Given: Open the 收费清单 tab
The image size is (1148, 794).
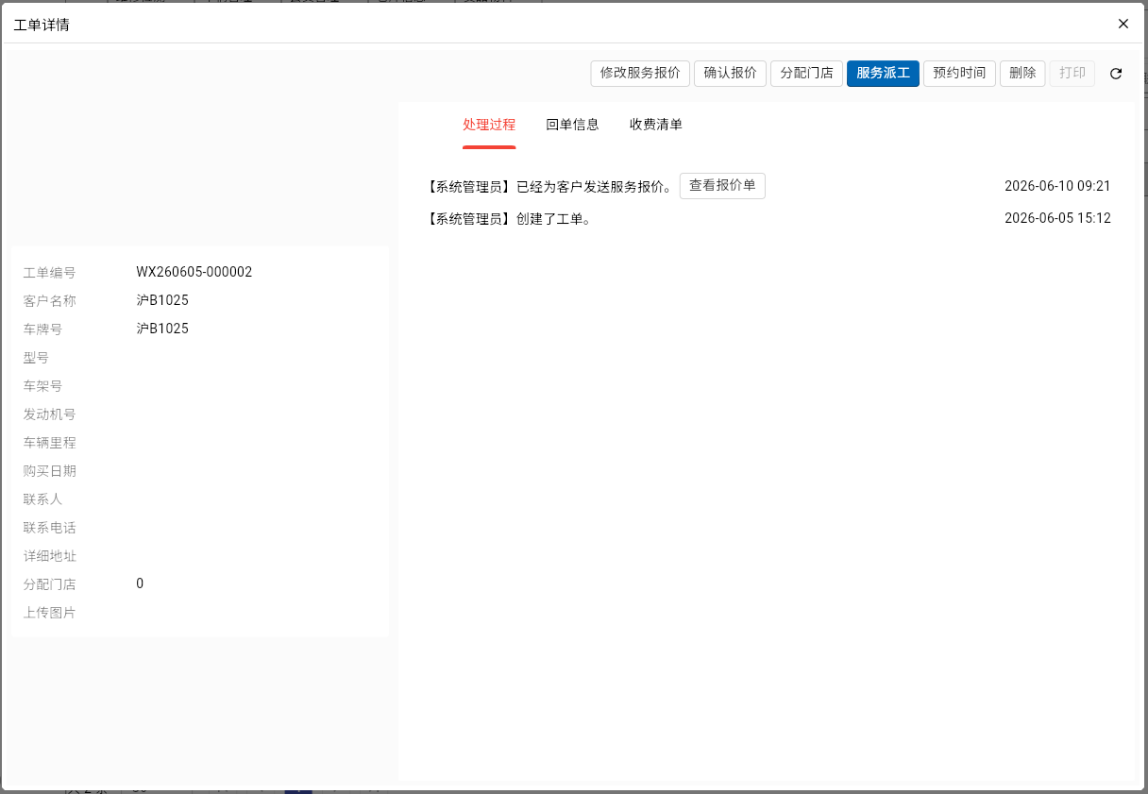Looking at the screenshot, I should click(x=656, y=125).
